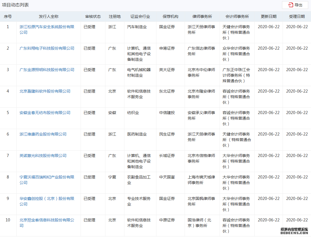
Task: Open 浙江松原汽车安全系统股份有限公司 link
Action: pos(47,30)
